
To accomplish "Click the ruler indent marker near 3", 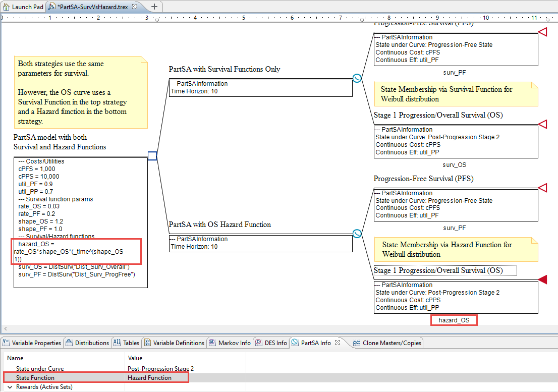I will click(156, 20).
